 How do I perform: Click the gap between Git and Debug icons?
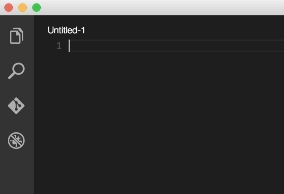click(17, 123)
